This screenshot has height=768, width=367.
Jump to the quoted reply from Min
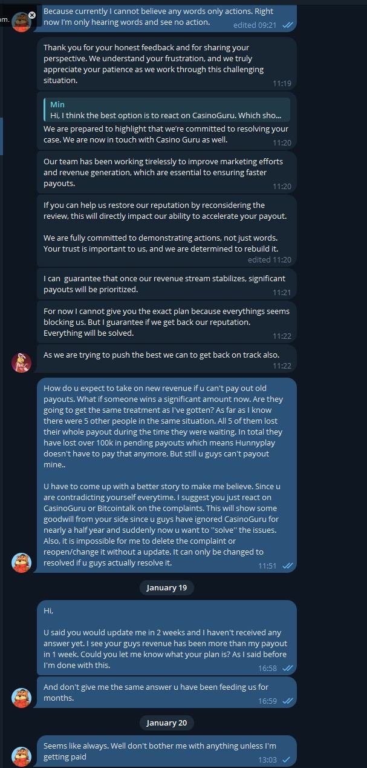pos(166,110)
